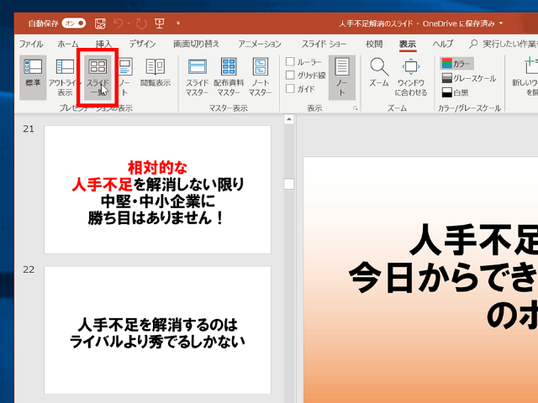Enable the Gridlines (グリッド線) checkbox
Image resolution: width=538 pixels, height=403 pixels.
pyautogui.click(x=291, y=75)
